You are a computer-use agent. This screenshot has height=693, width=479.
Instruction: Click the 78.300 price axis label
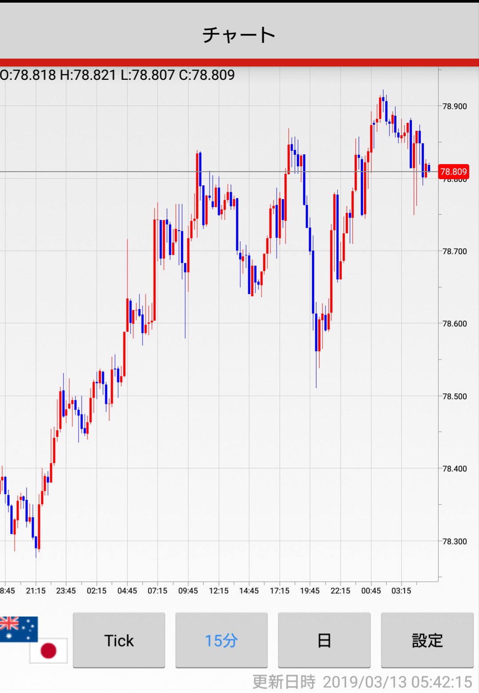tap(455, 541)
